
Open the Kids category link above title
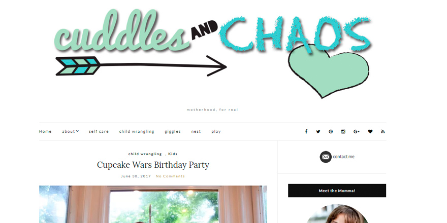coord(173,154)
